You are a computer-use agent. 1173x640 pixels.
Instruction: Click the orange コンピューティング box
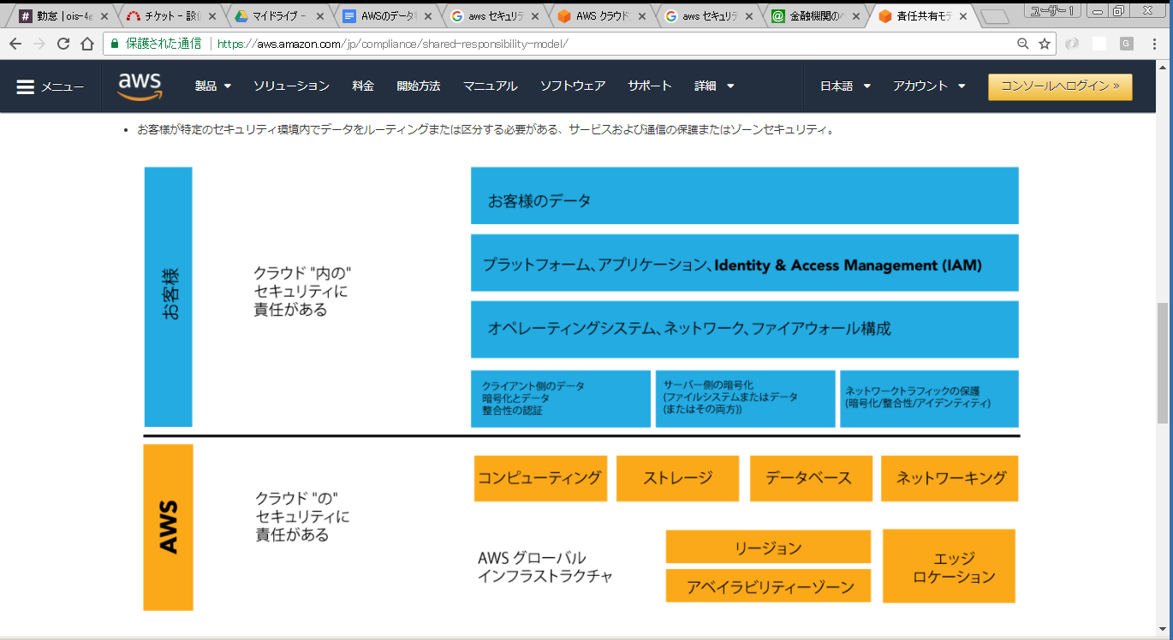(540, 478)
